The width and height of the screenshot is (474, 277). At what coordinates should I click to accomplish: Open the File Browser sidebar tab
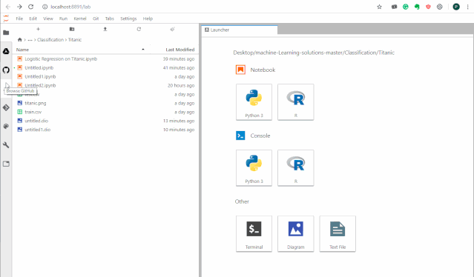(x=6, y=33)
